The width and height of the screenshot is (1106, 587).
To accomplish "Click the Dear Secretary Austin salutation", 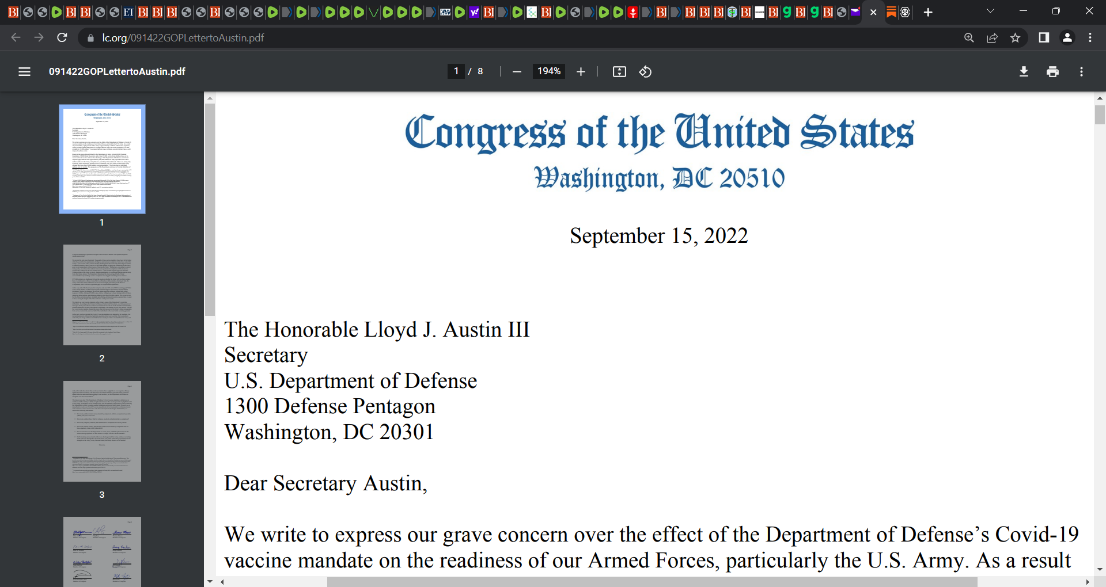I will [x=325, y=483].
